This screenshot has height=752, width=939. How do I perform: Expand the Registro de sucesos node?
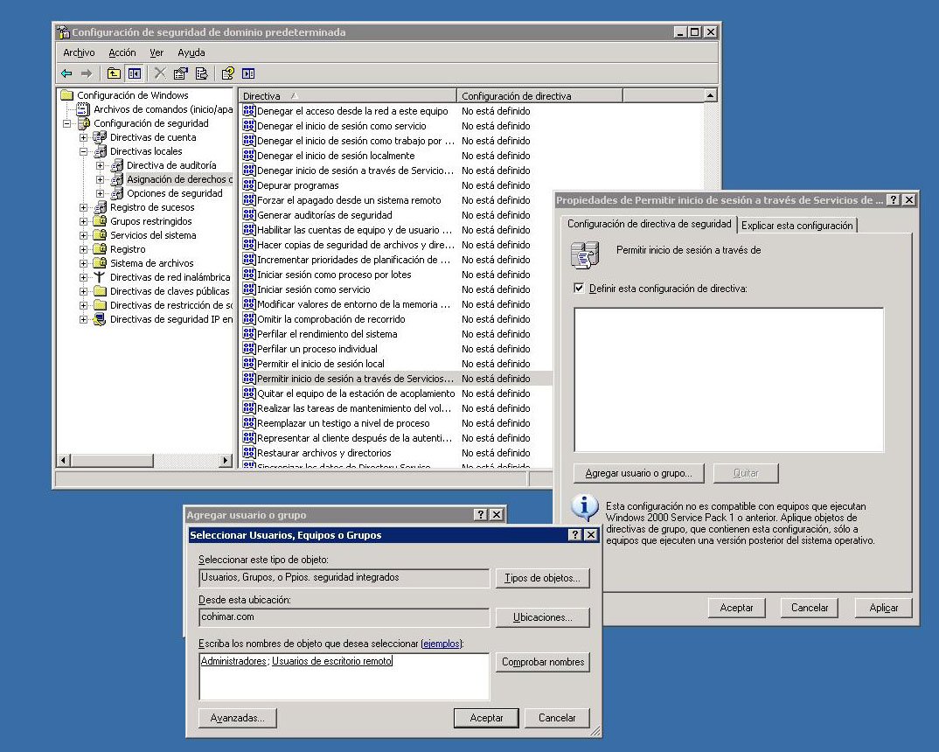83,207
